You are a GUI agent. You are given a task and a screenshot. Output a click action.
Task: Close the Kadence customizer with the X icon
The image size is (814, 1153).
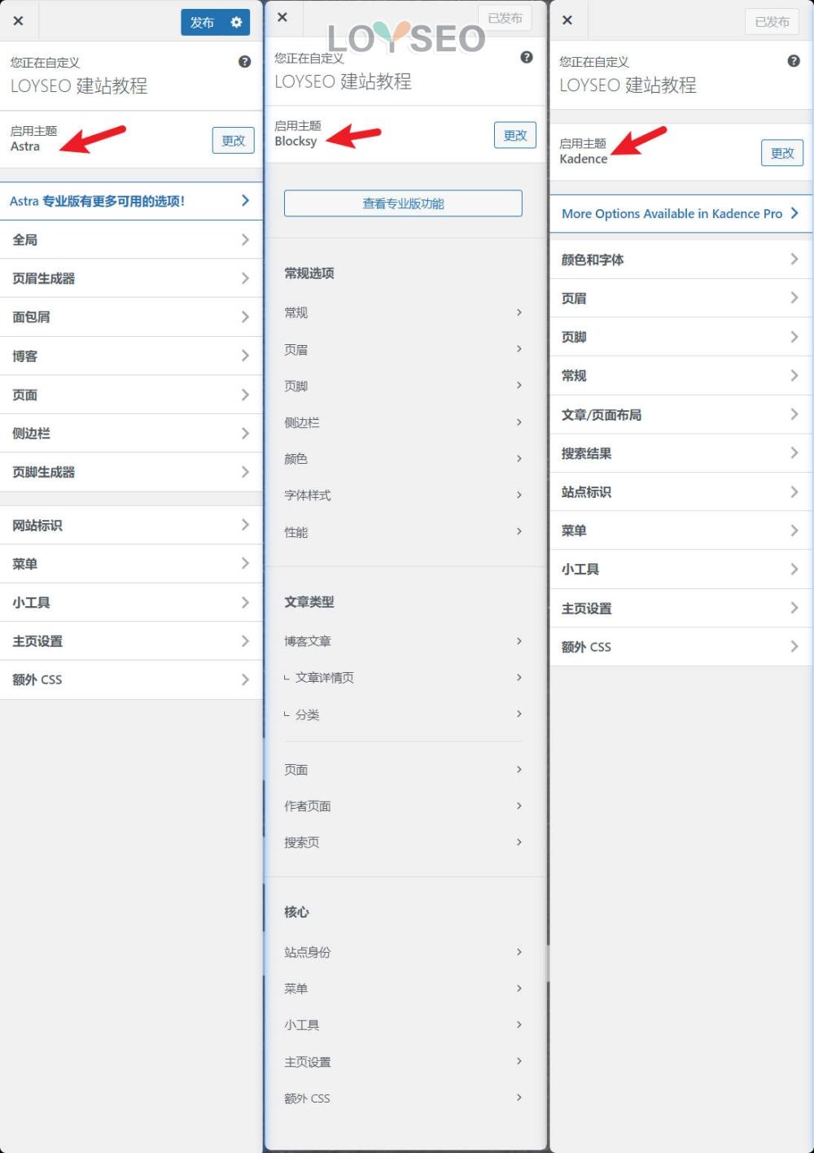tap(567, 20)
